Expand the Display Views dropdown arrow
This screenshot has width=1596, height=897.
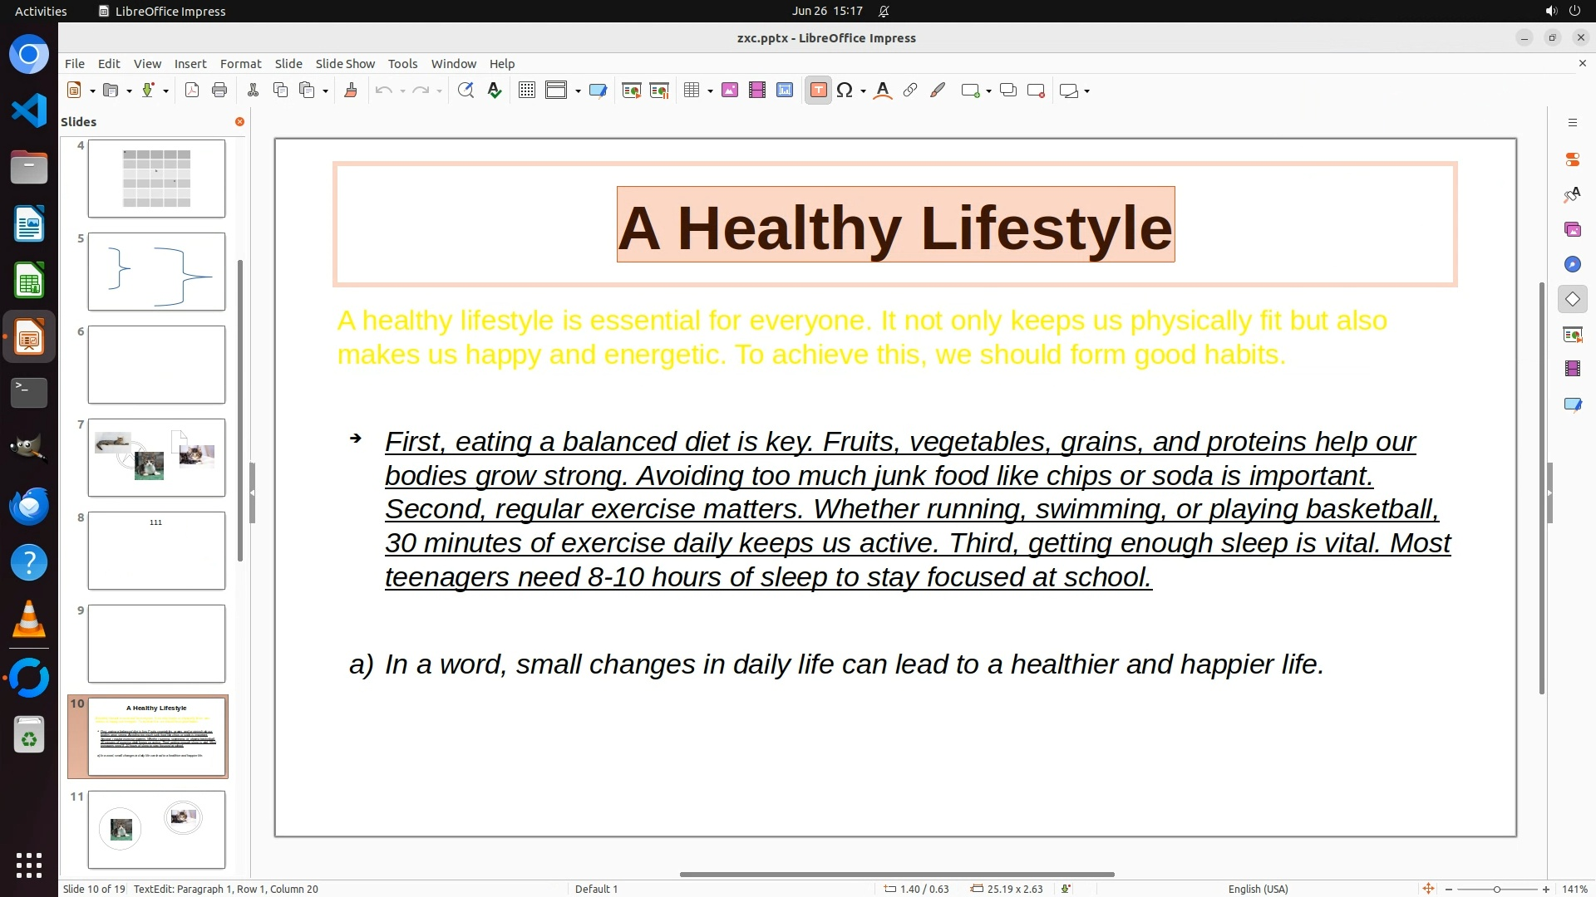578,91
